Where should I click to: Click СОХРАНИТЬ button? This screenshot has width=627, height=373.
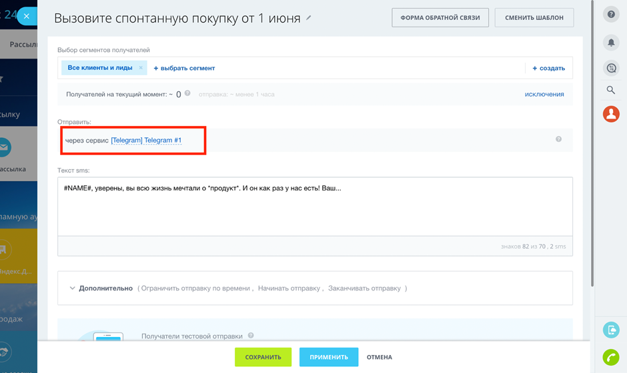click(263, 357)
